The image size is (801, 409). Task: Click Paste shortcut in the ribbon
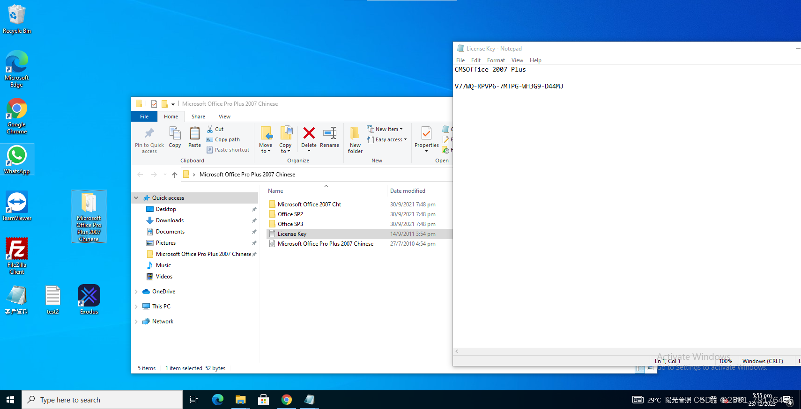click(x=228, y=150)
